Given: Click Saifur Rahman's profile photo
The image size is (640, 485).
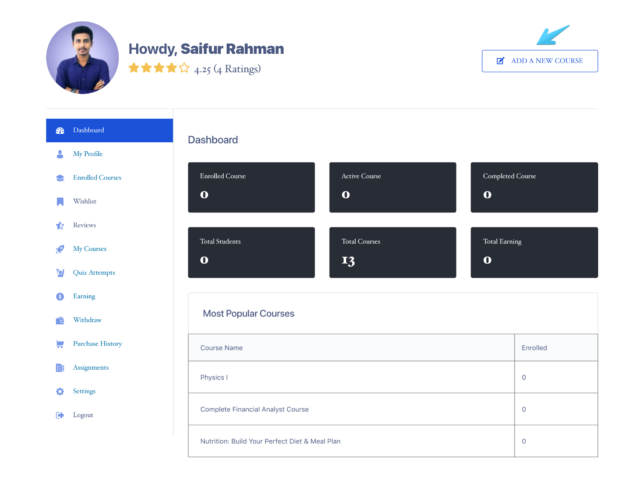Looking at the screenshot, I should tap(82, 58).
